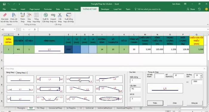Screen dimensions: 209x112
Task: Click the insert function fx icon
Action: [x=35, y=30]
